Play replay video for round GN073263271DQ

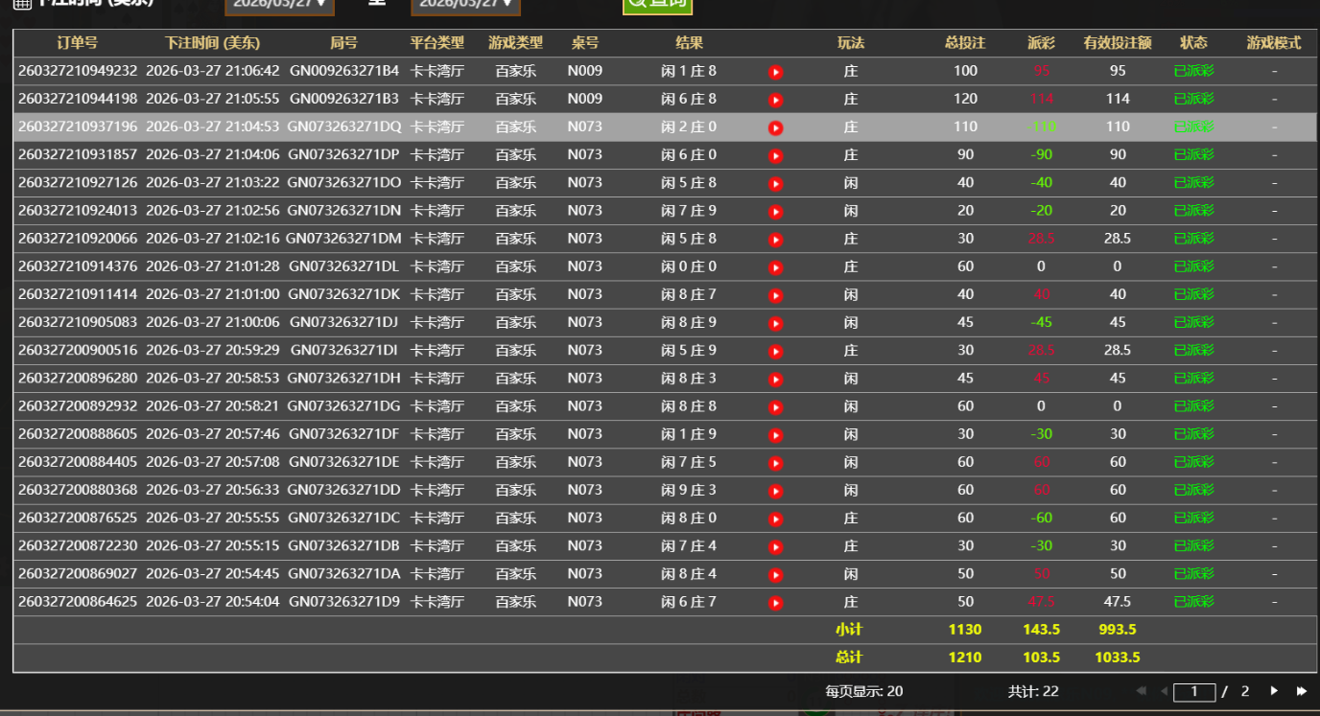pyautogui.click(x=776, y=127)
